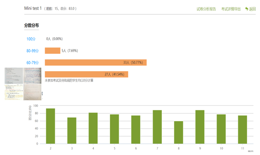
Task: Click the green bar for question 7
Action: coord(157,127)
